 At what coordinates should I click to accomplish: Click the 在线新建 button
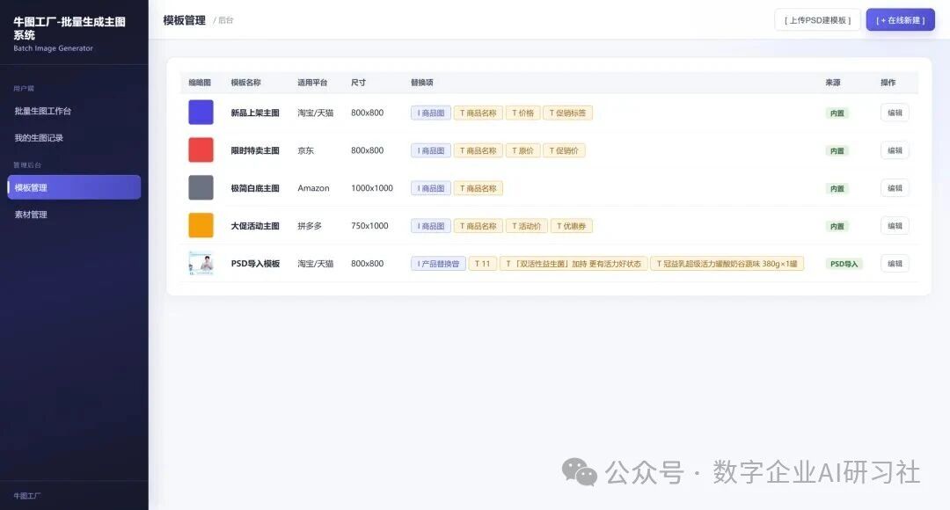pos(901,20)
